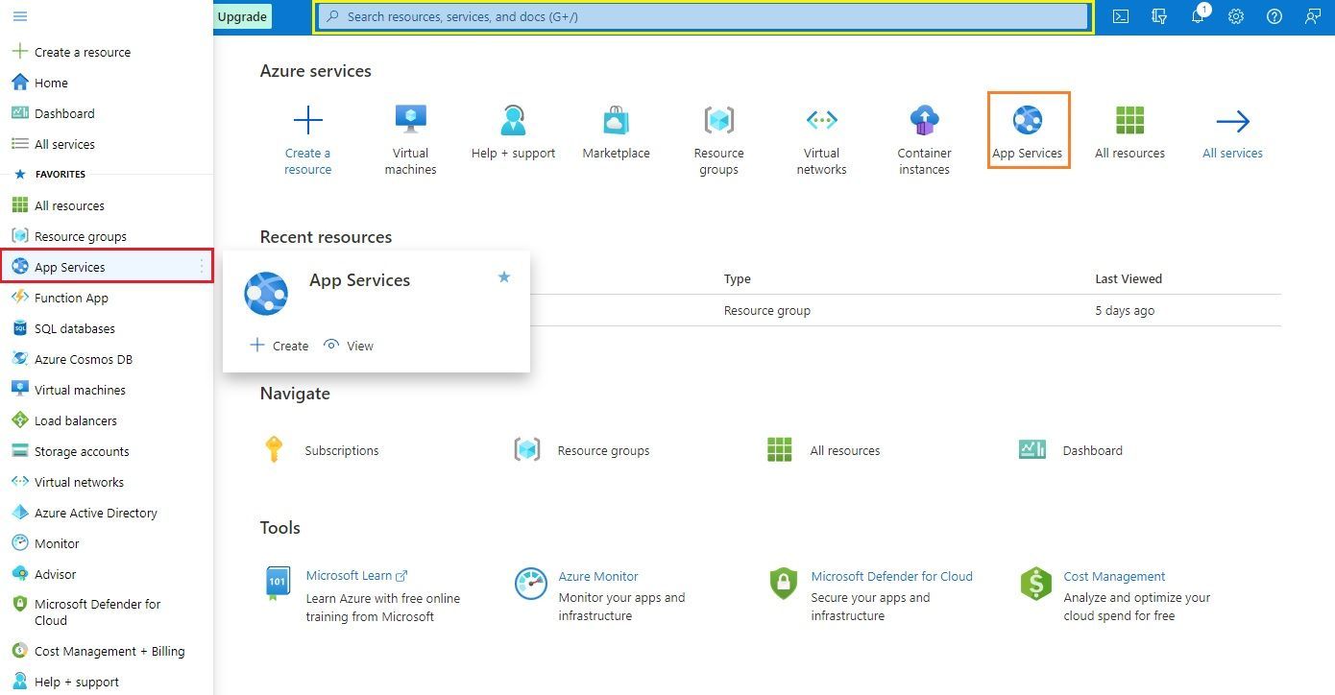Select App Services in the sidebar
Image resolution: width=1335 pixels, height=695 pixels.
(x=107, y=267)
